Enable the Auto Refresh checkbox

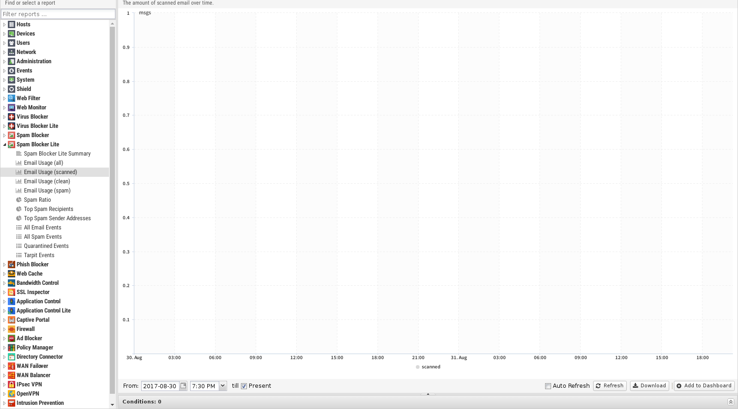(548, 386)
